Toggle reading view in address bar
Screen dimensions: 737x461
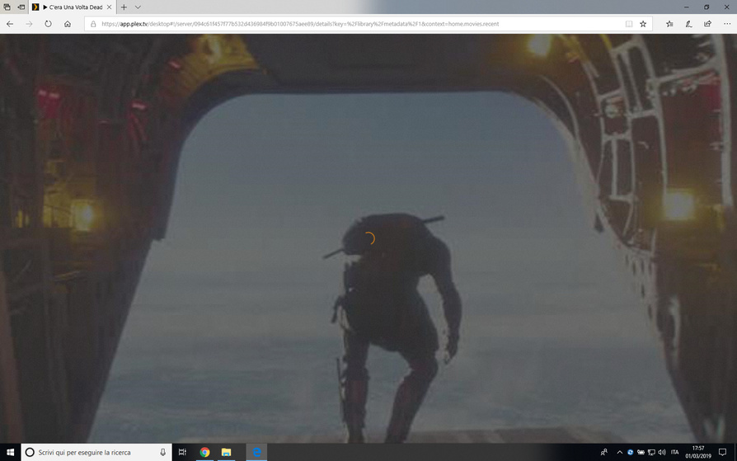[x=629, y=24]
